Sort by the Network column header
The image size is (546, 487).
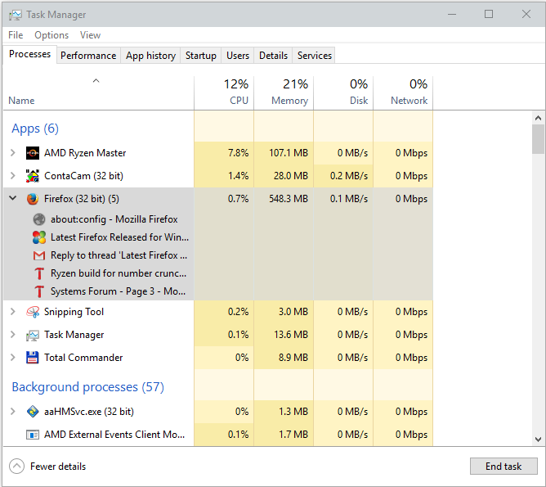tap(403, 92)
